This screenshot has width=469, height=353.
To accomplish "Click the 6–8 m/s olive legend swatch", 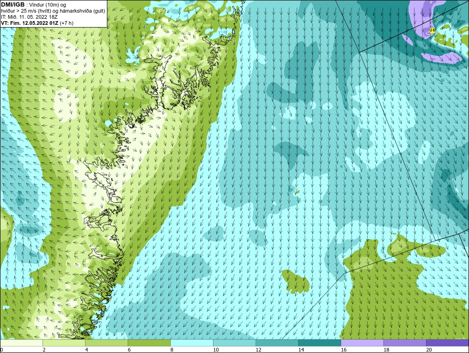I will pos(149,343).
